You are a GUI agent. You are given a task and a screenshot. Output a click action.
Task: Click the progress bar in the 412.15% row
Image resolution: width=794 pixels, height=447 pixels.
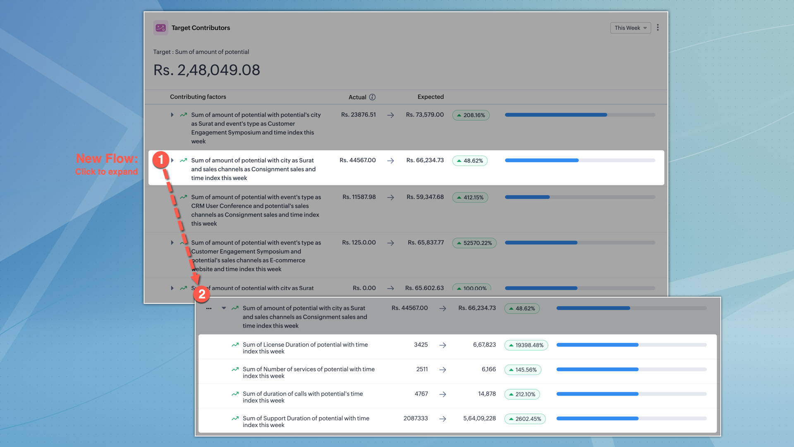580,197
